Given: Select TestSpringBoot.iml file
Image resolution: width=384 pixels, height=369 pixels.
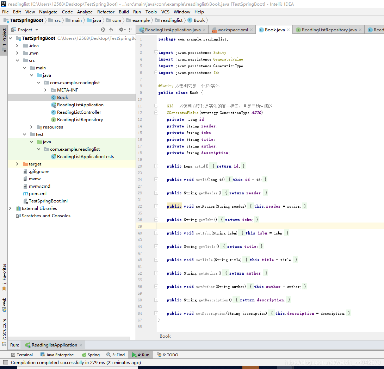Looking at the screenshot, I should pyautogui.click(x=72, y=201).
